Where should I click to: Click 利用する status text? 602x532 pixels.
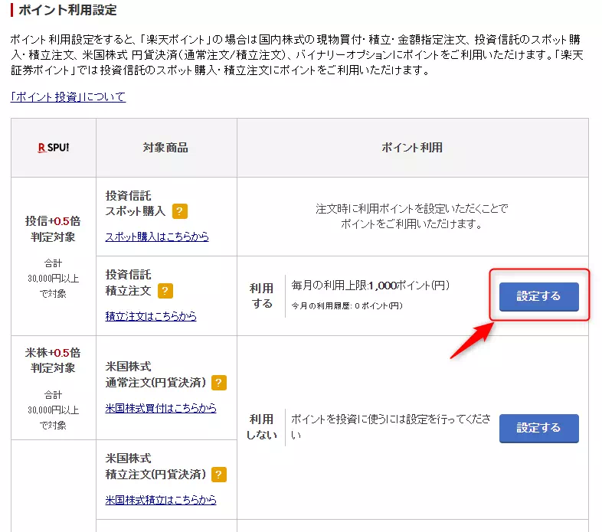click(x=262, y=295)
